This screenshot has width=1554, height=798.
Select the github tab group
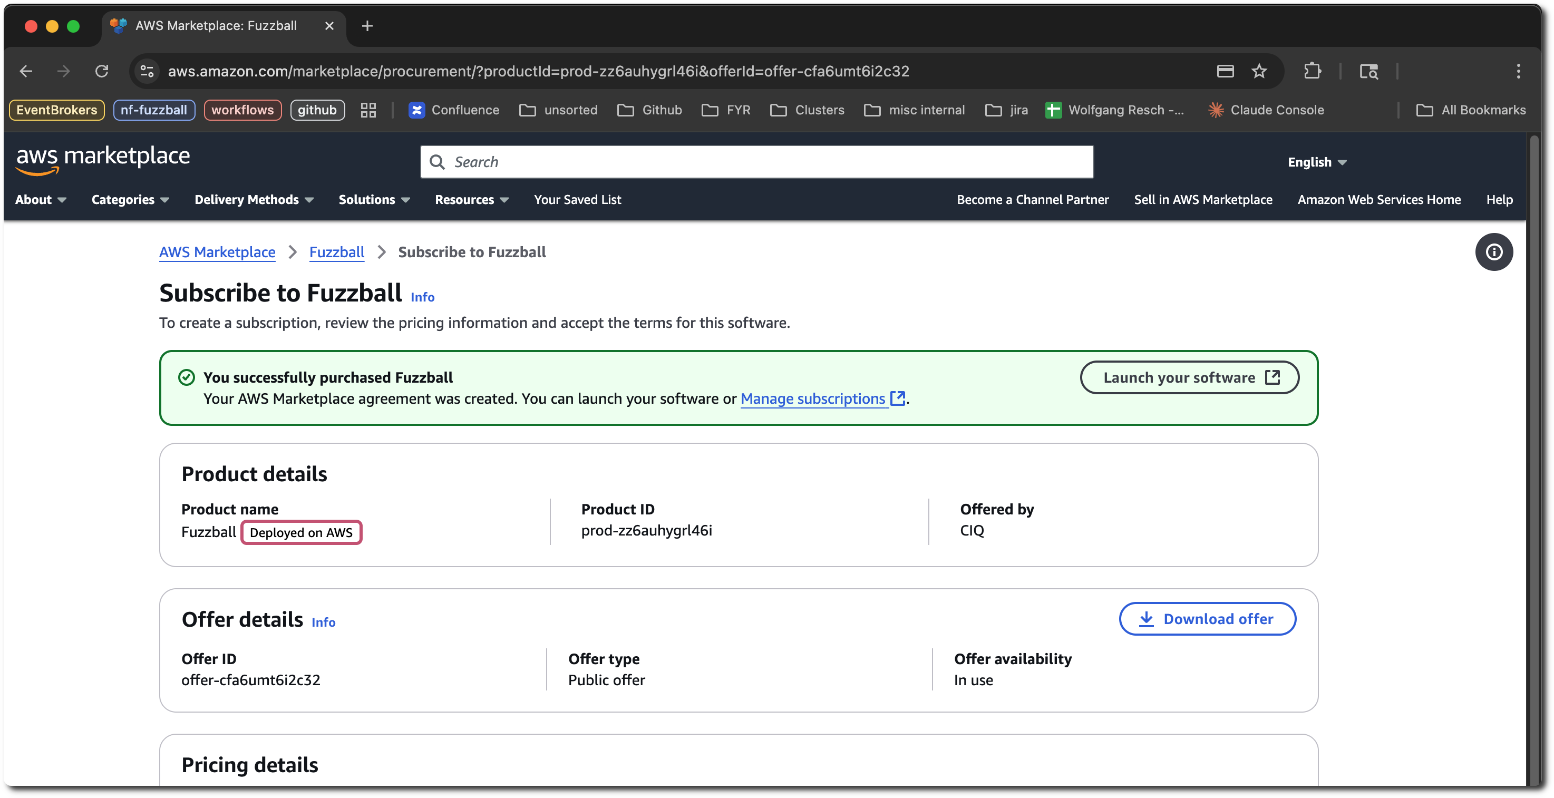(317, 110)
